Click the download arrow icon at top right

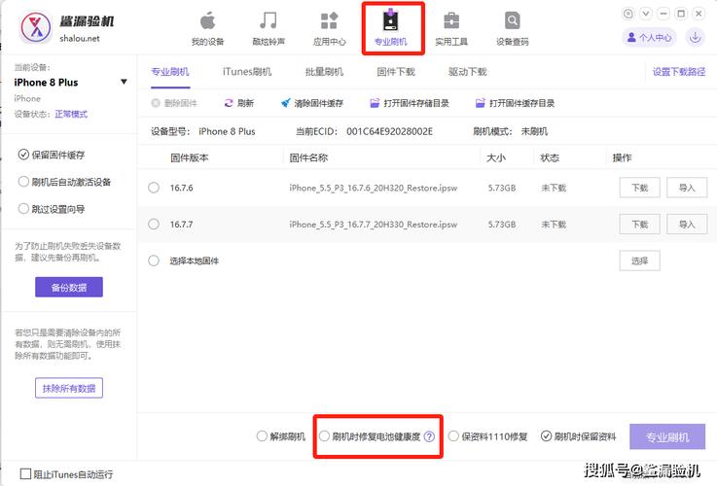[696, 37]
